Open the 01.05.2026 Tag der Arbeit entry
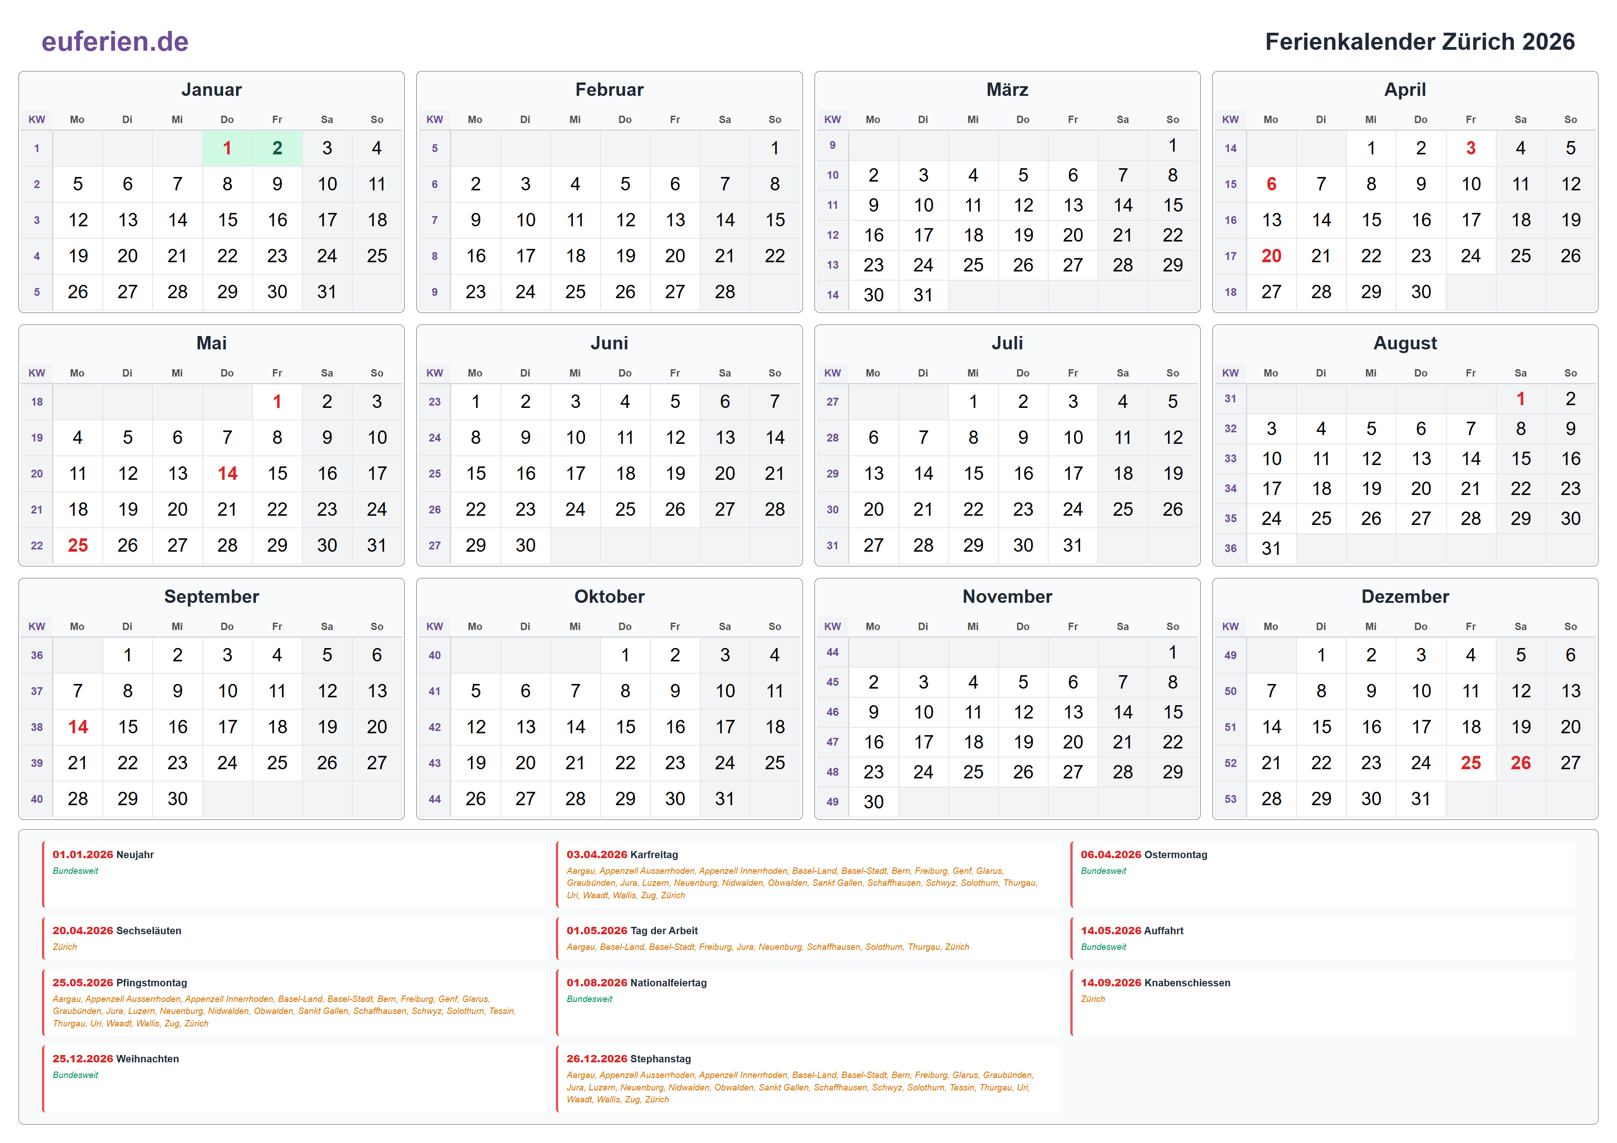This screenshot has height=1143, width=1617. pyautogui.click(x=808, y=938)
